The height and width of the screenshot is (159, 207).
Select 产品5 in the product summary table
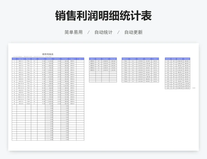[x=126, y=70]
